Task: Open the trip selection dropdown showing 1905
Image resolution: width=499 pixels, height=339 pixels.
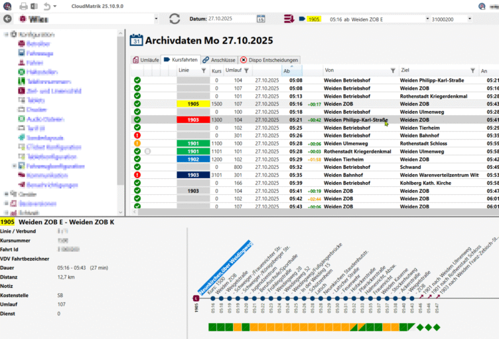Action: click(362, 19)
